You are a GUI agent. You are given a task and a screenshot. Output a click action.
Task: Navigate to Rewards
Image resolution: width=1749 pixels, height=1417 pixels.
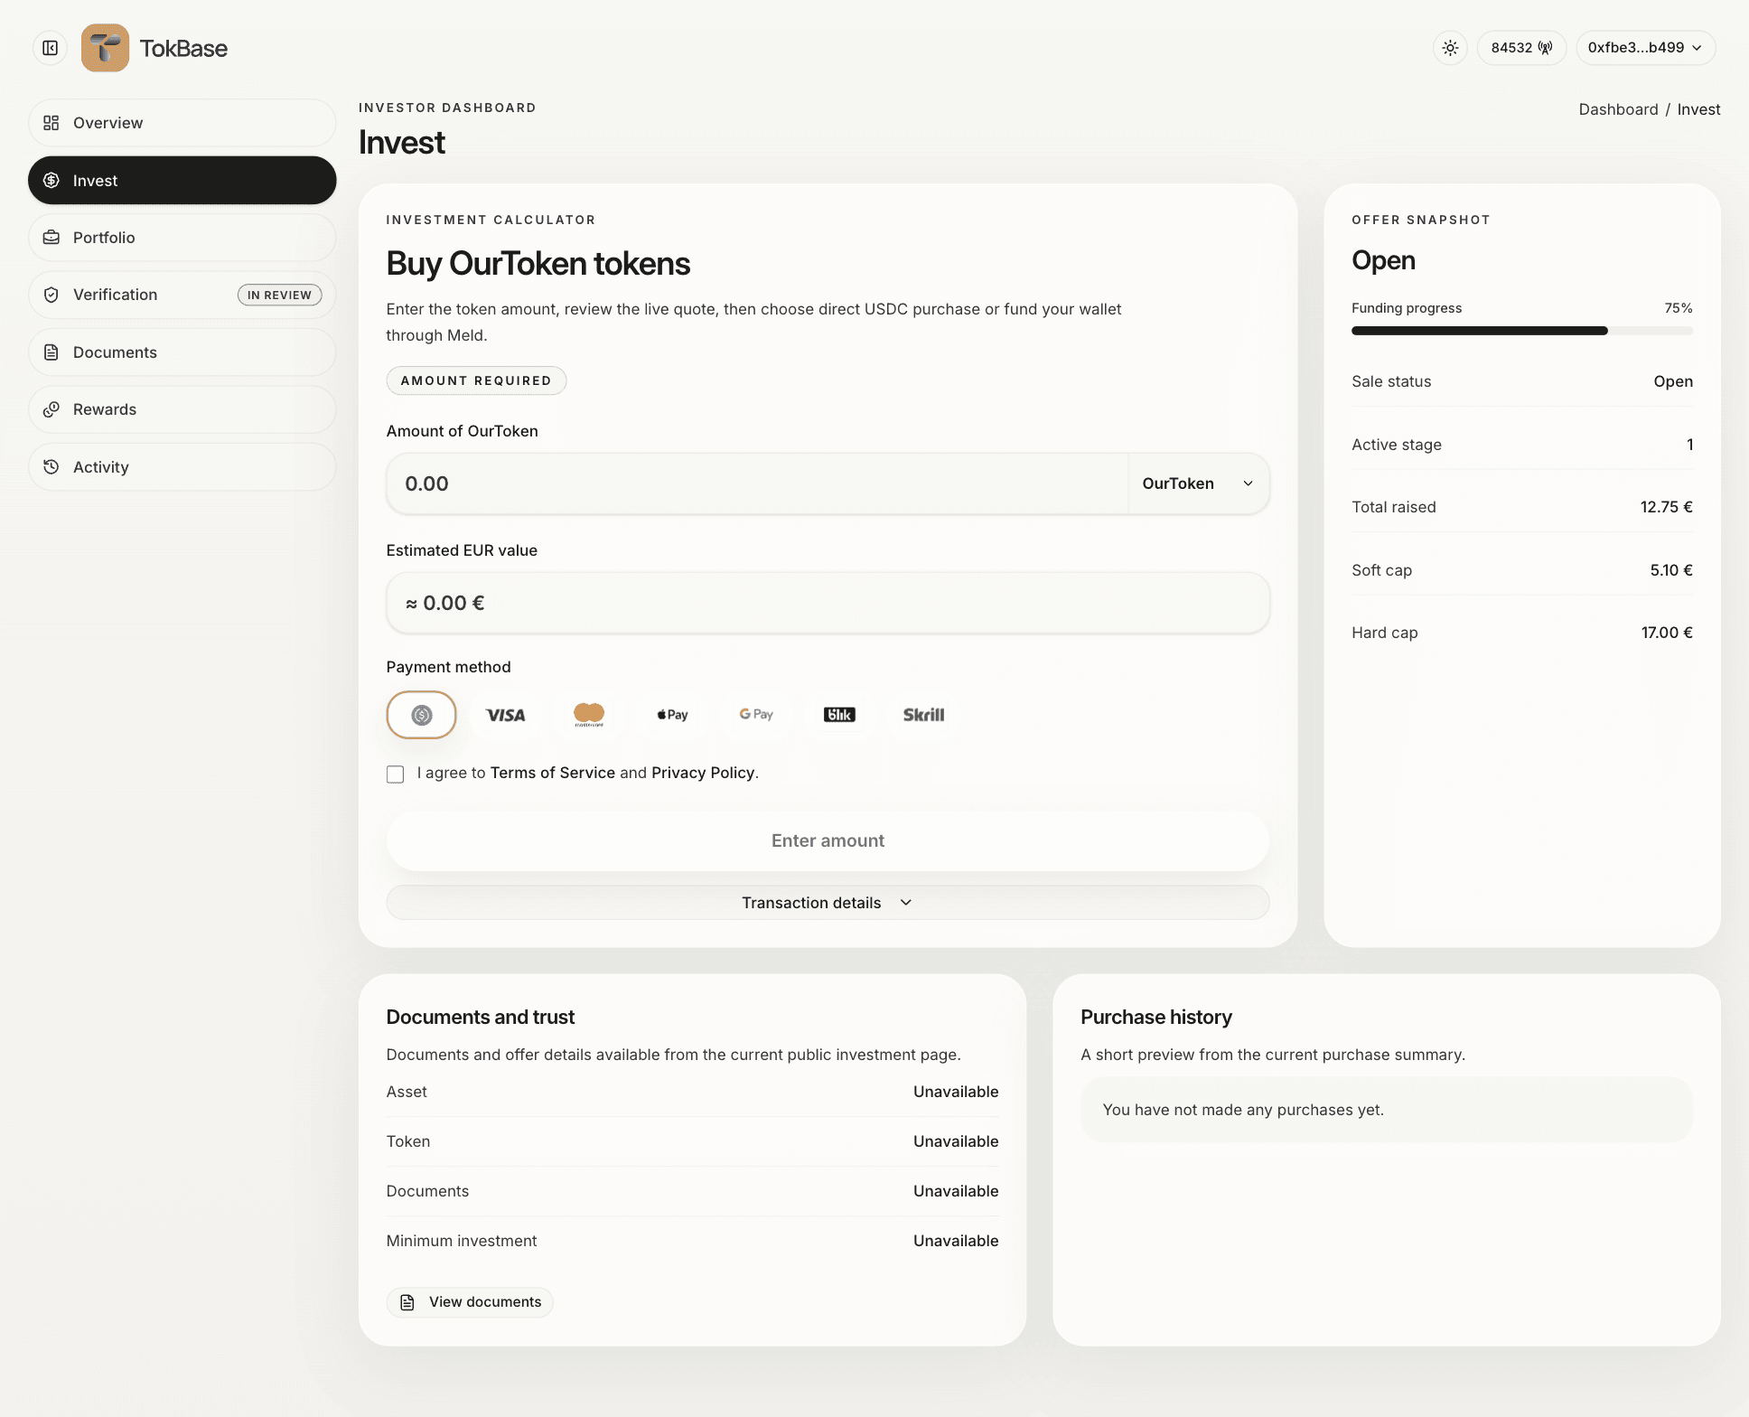coord(182,409)
